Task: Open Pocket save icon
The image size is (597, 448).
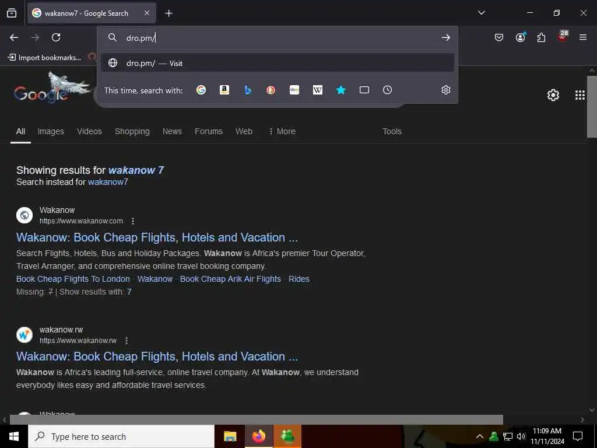Action: pyautogui.click(x=499, y=37)
